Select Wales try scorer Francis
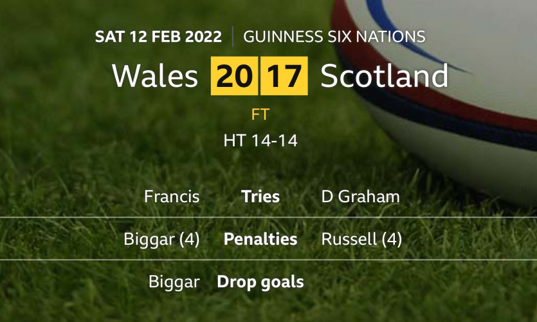Viewport: 537px width, 322px height. [x=172, y=196]
